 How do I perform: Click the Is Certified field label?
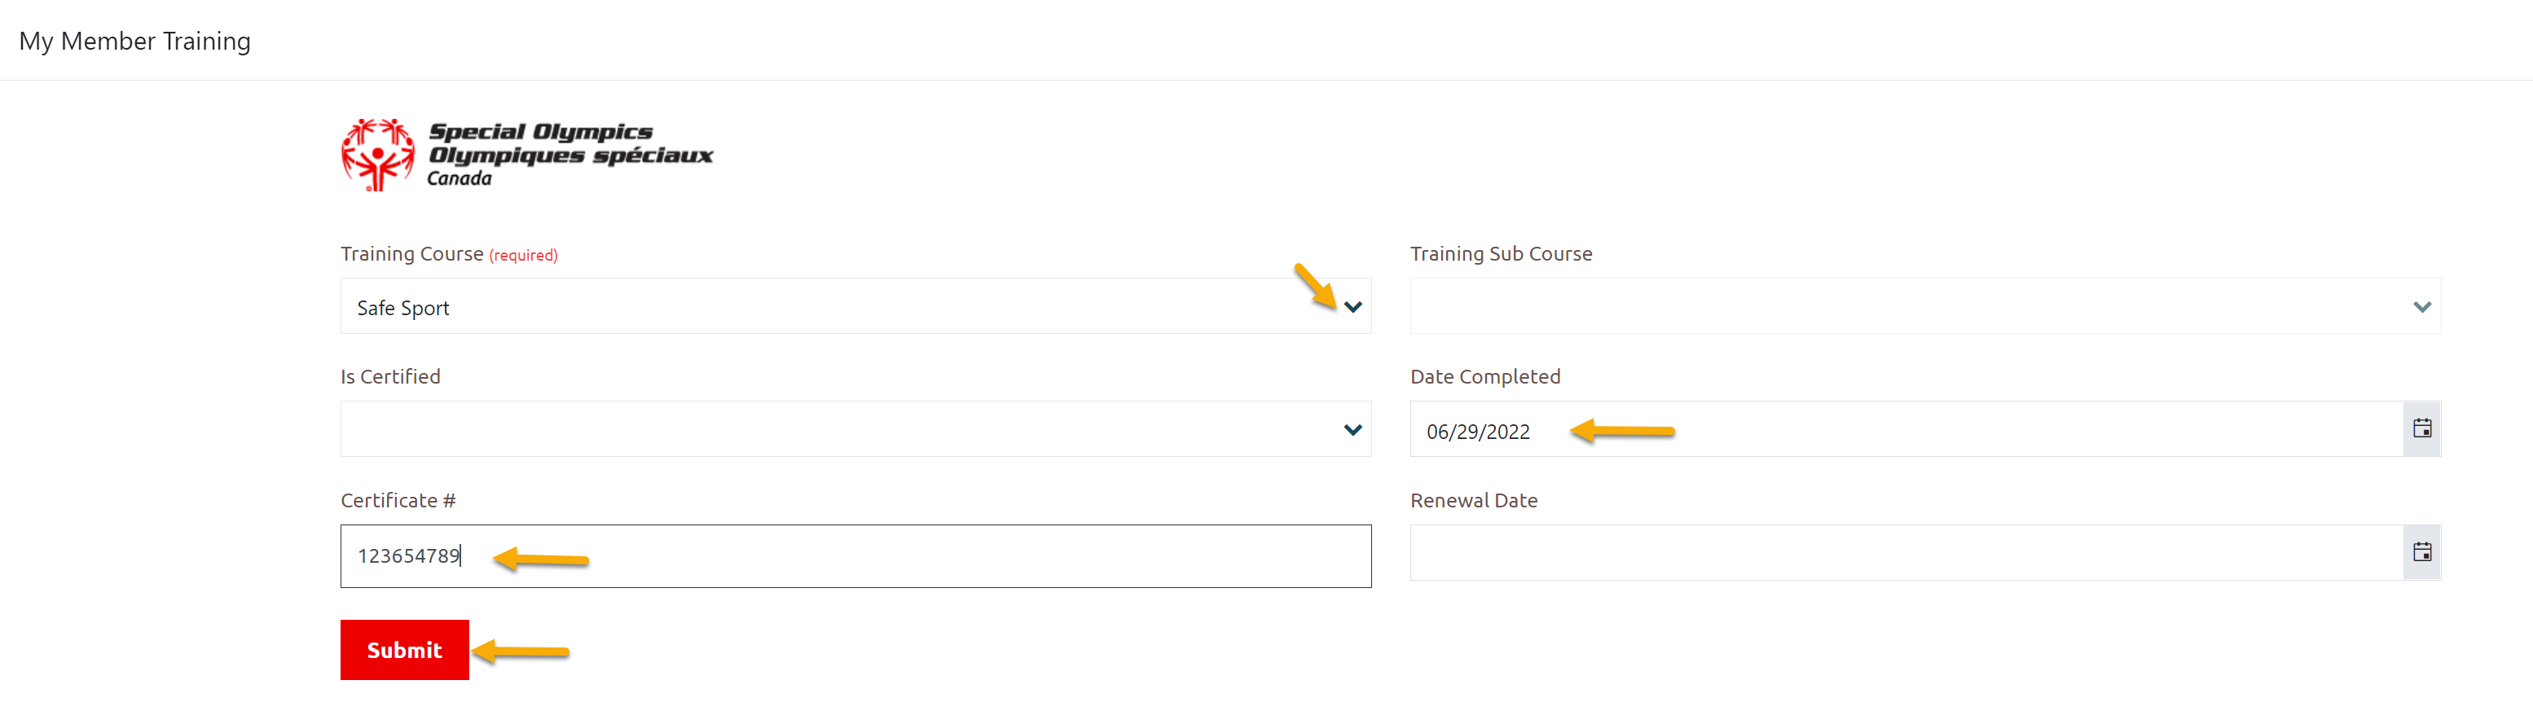click(390, 376)
